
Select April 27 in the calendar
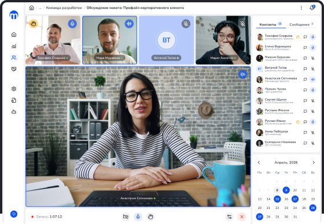260,216
